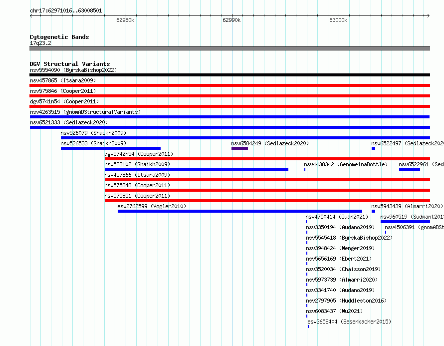
Task: Select nsv3520034 (Chaisson2019) label
Action: point(344,269)
